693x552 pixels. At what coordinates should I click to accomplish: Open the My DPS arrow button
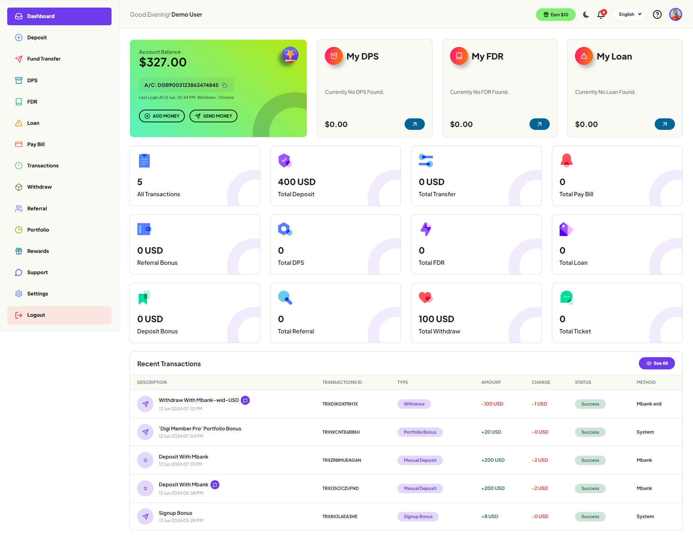tap(414, 124)
